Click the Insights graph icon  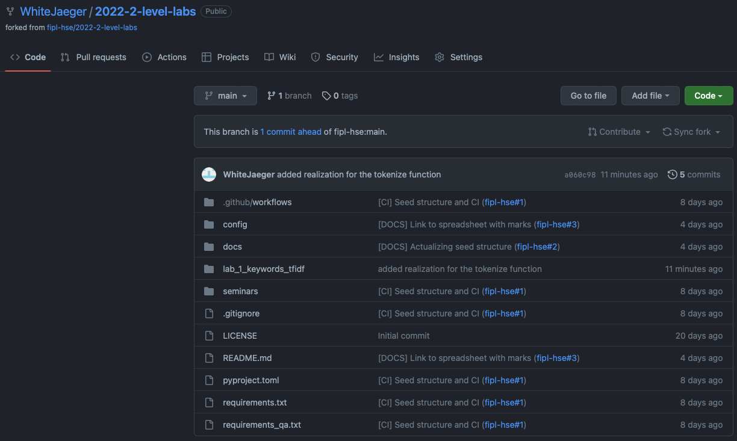click(378, 57)
